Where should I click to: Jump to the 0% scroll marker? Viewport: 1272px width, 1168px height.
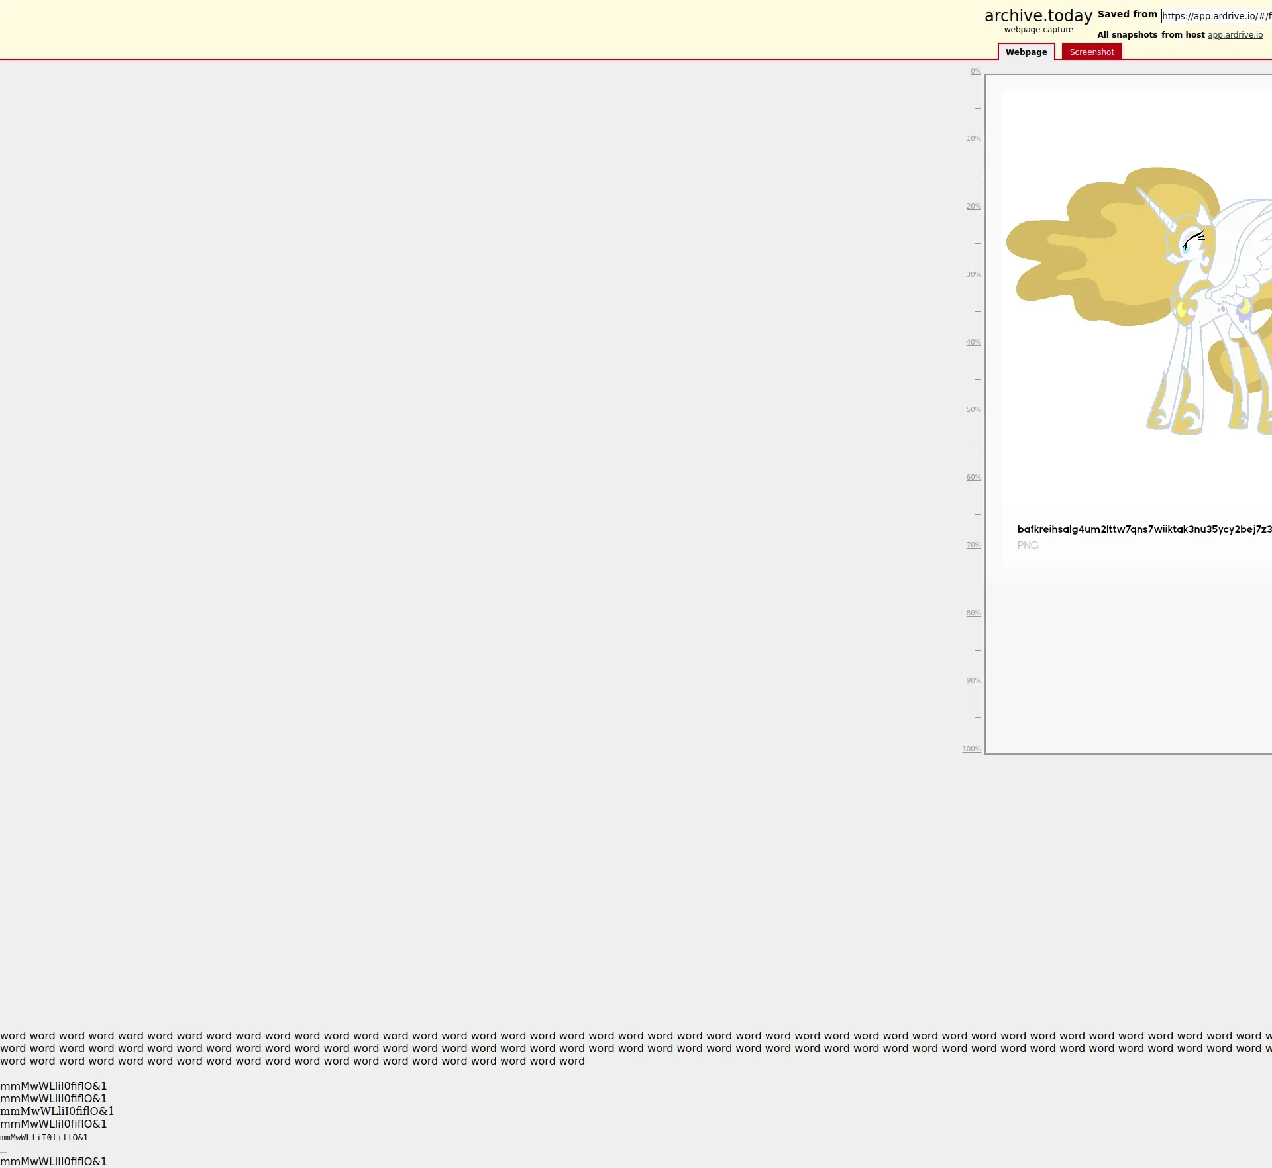click(975, 72)
